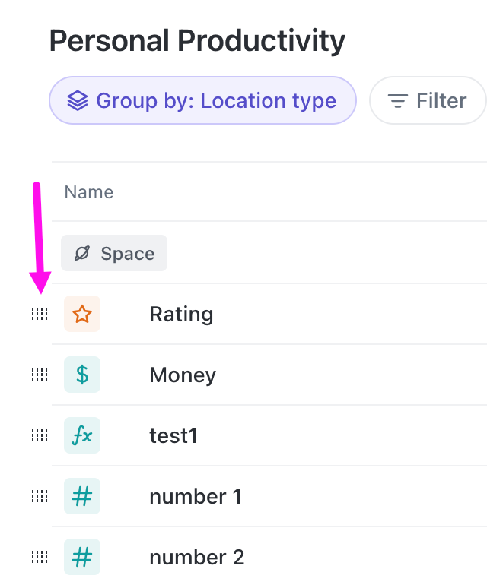
Task: Open the number 2 field row
Action: click(196, 557)
